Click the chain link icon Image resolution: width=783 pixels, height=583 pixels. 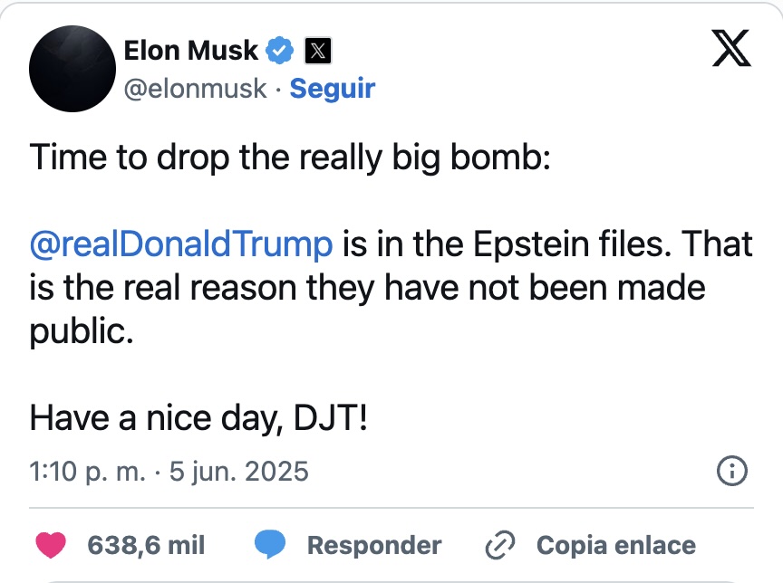click(x=499, y=545)
